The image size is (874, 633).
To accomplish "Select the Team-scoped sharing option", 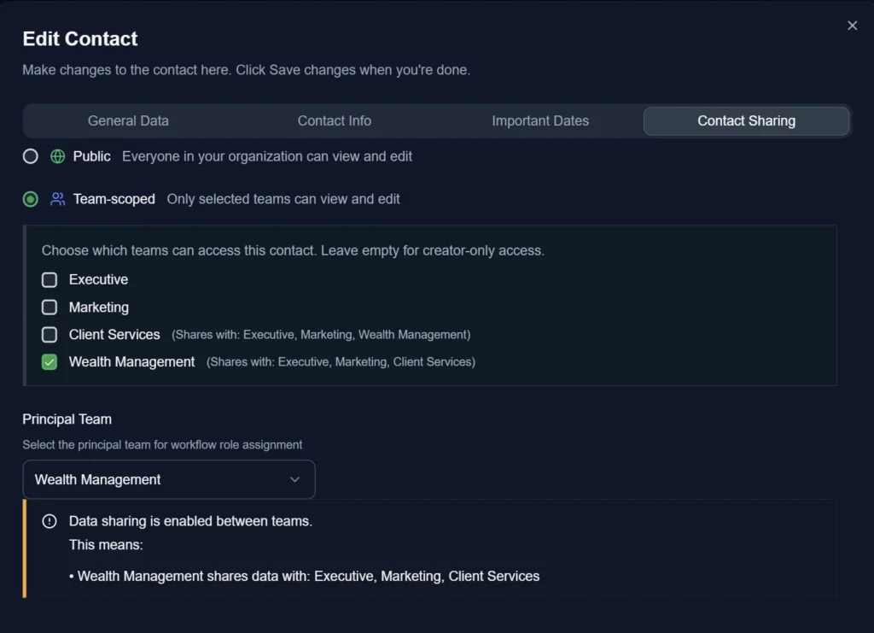I will pos(30,198).
